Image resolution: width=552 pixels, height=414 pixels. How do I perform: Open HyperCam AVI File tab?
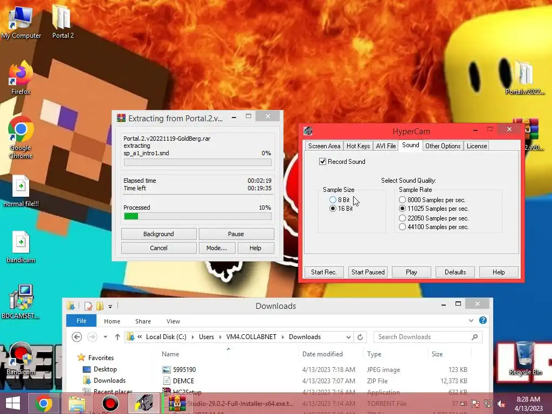[x=385, y=146]
